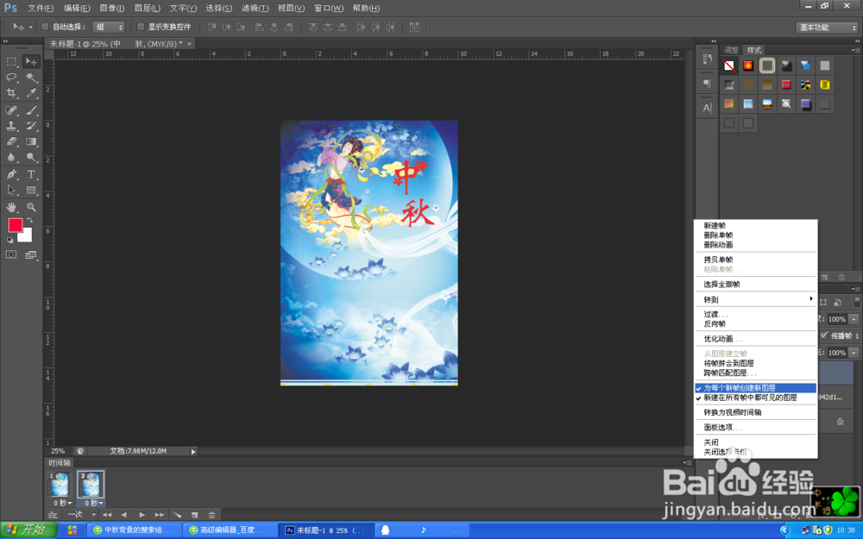Uncheck 为每个新帧创建新图层 option

coord(756,388)
